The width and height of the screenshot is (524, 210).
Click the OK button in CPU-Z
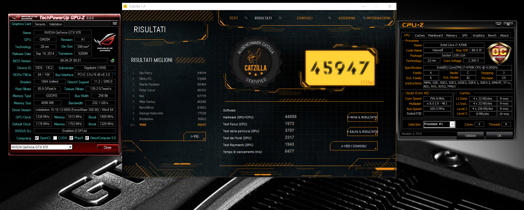(499, 135)
